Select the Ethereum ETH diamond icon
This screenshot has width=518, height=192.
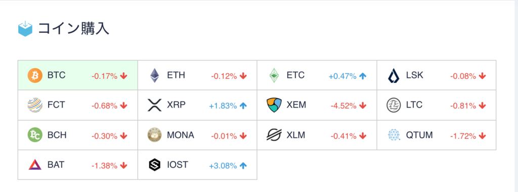pos(155,76)
